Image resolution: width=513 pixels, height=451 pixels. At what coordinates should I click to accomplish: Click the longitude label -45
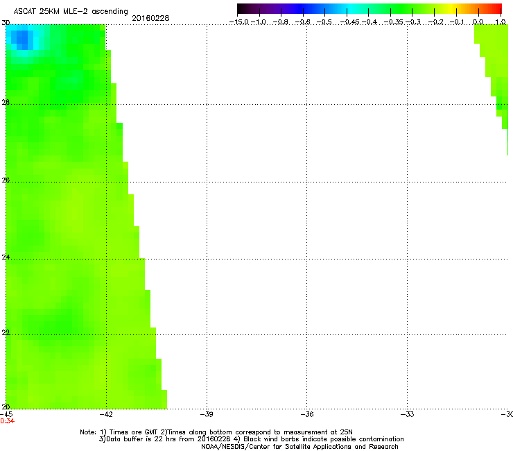pyautogui.click(x=6, y=415)
